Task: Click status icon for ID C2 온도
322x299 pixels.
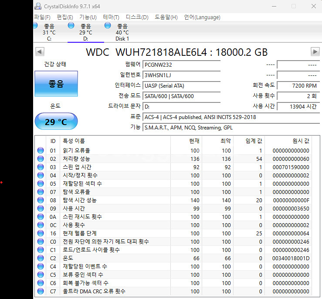Action: click(x=41, y=258)
